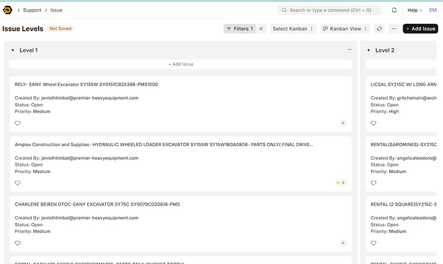Image resolution: width=443 pixels, height=264 pixels.
Task: Open the Filters 1 button
Action: (x=239, y=29)
